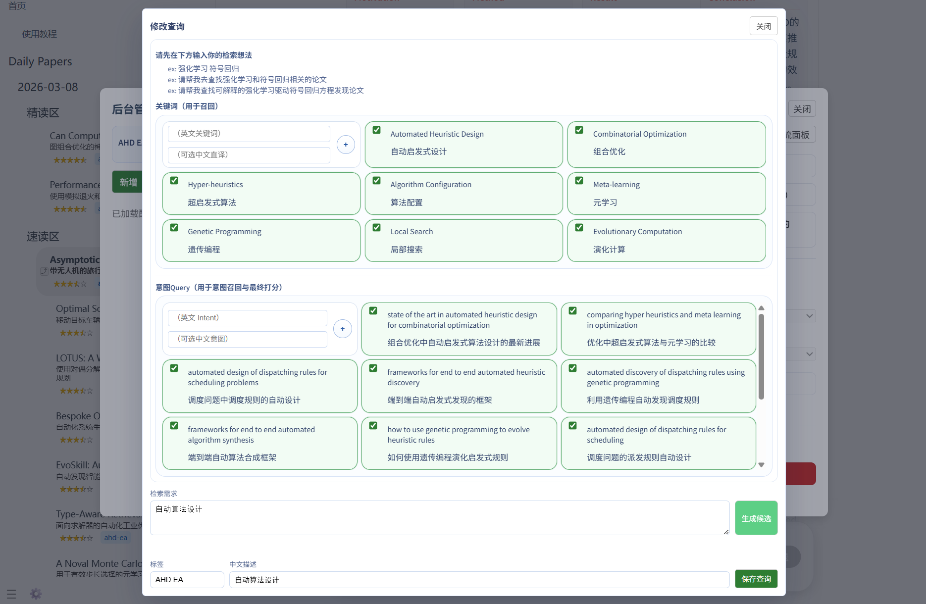926x604 pixels.
Task: Open 使用教程 in the left sidebar
Action: point(40,34)
